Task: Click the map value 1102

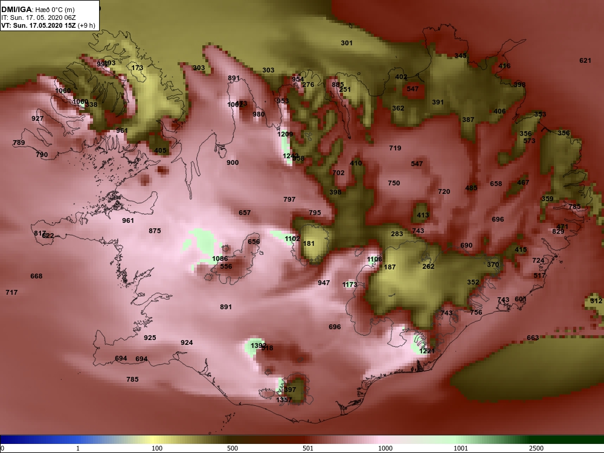Action: (292, 239)
